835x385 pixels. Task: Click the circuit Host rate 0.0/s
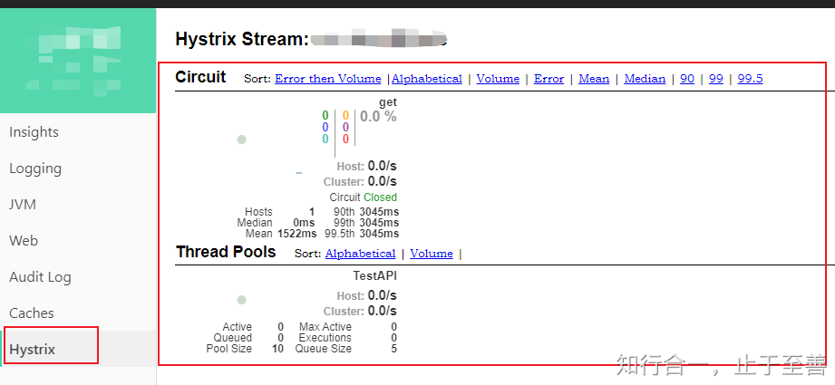tap(383, 166)
